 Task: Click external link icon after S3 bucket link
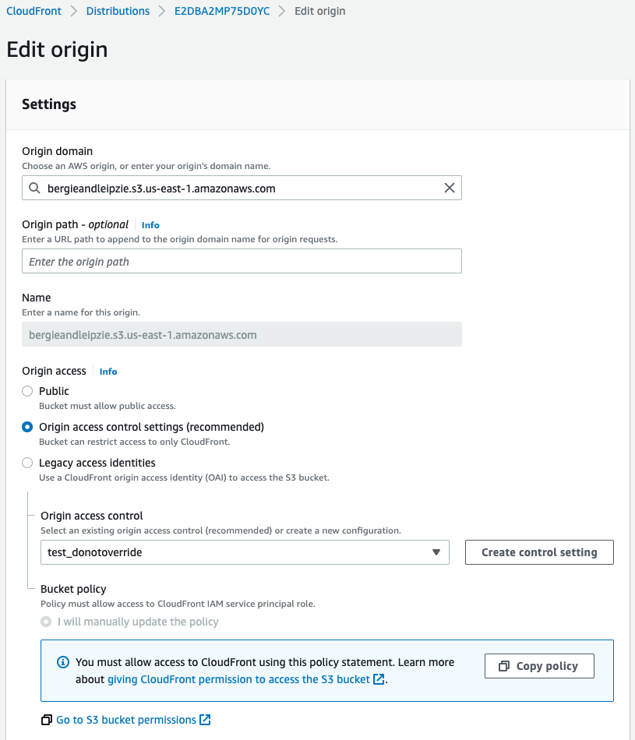pyautogui.click(x=379, y=679)
